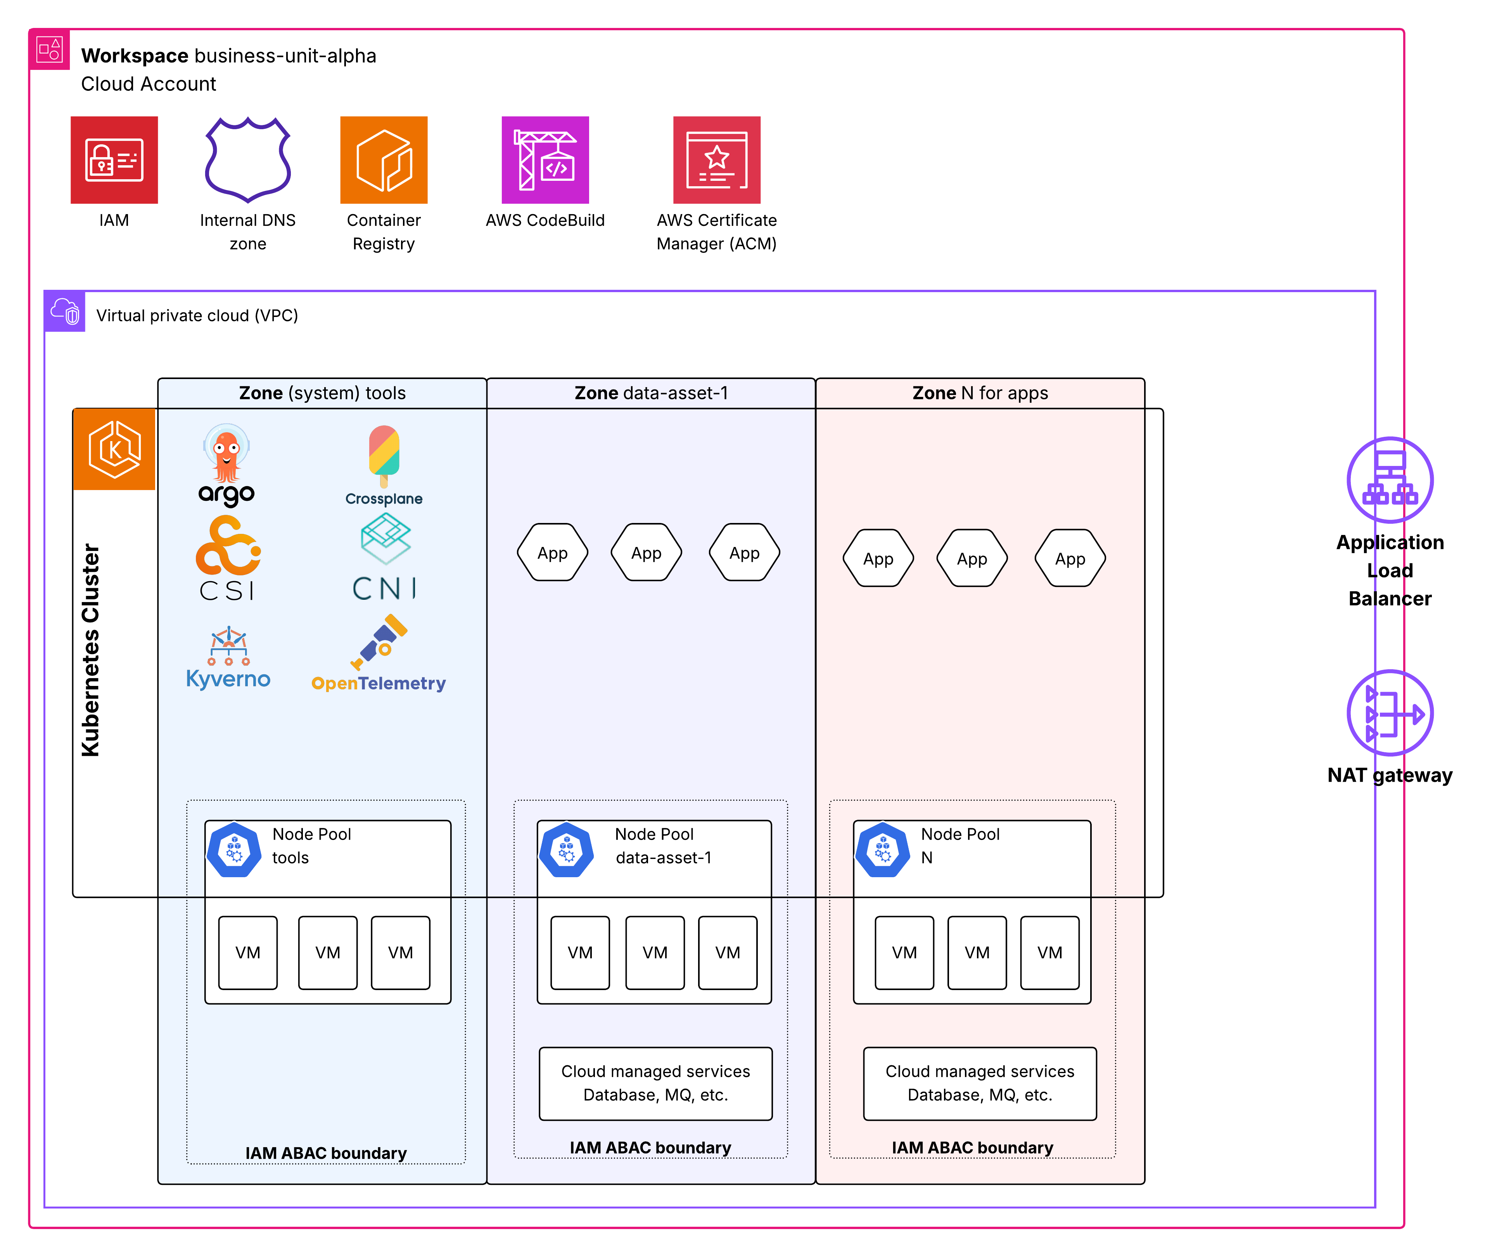Click the Zone data-asset-1 header
1485x1257 pixels.
click(x=650, y=393)
